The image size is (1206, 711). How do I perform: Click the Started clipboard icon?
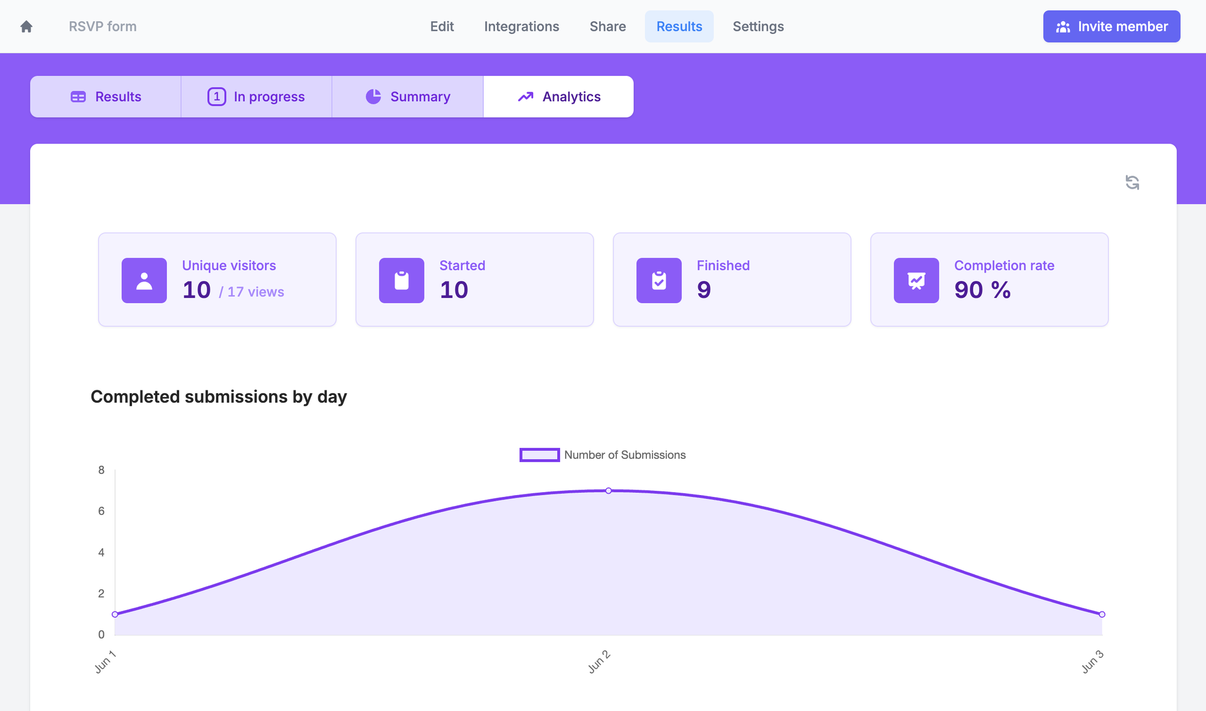click(x=402, y=280)
